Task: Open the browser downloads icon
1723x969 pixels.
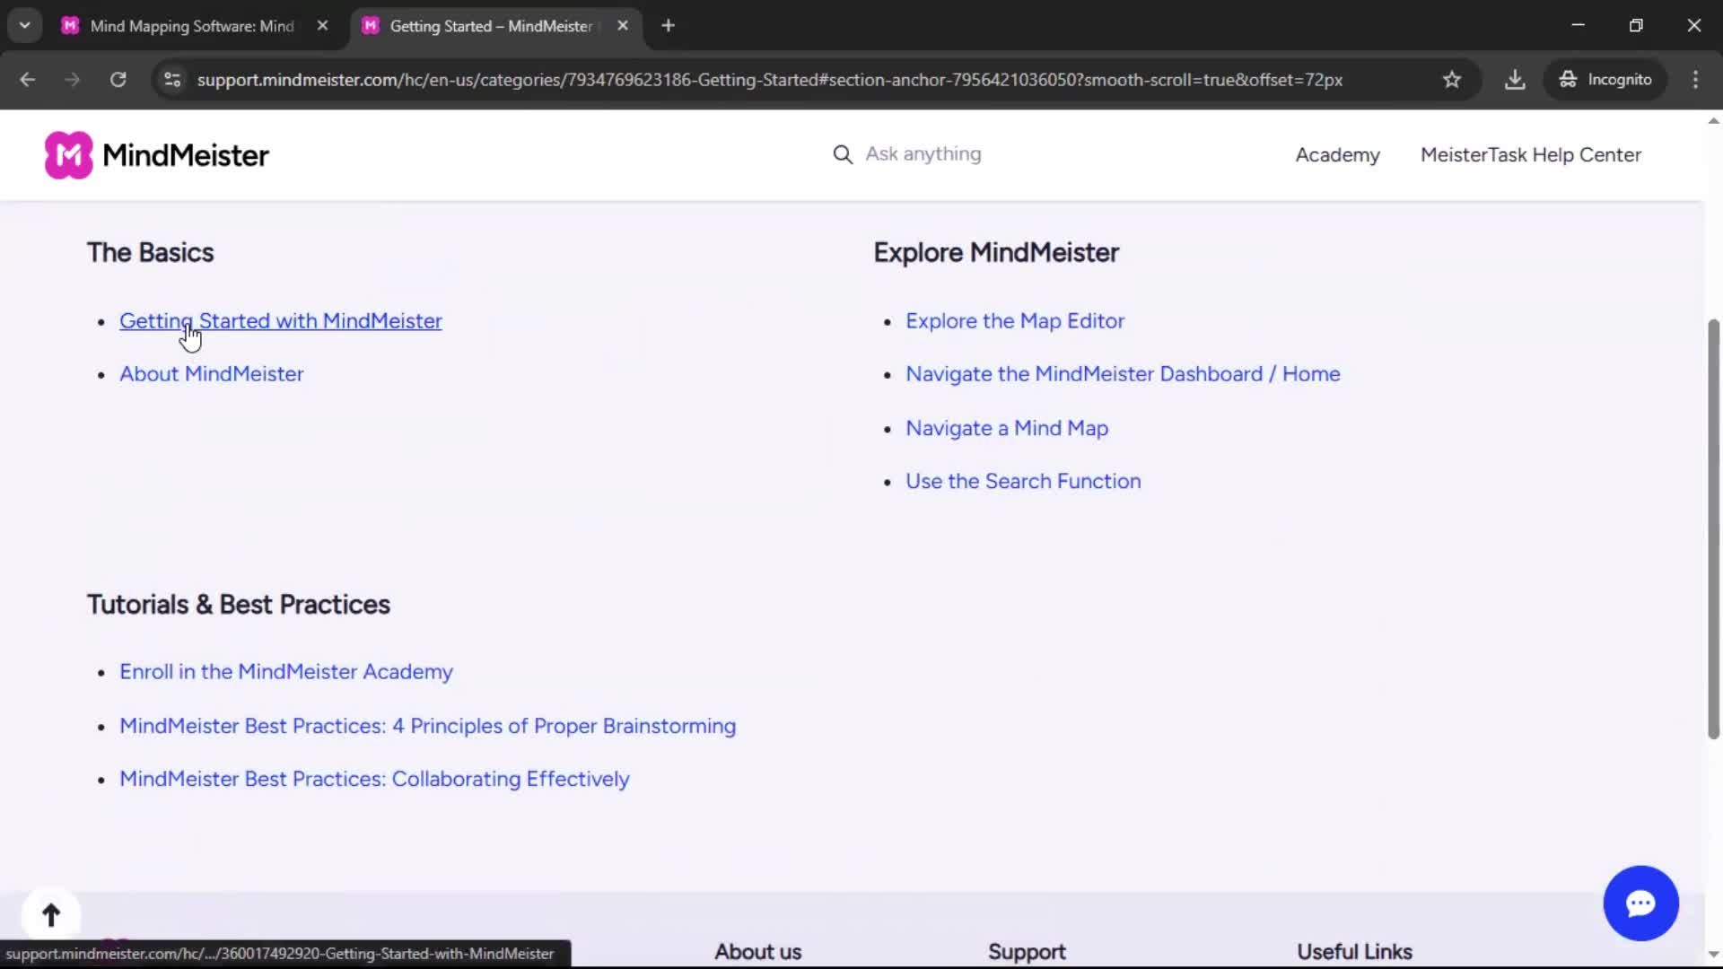Action: 1515,80
